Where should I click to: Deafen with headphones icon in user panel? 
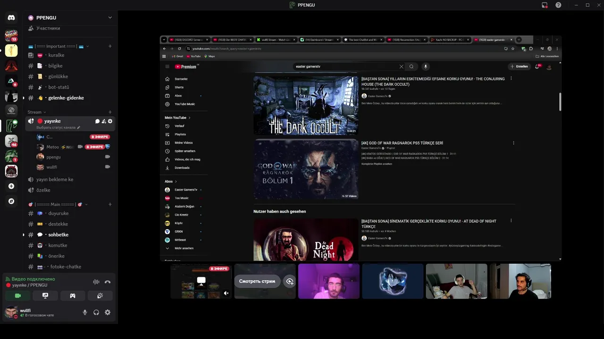[x=96, y=312]
